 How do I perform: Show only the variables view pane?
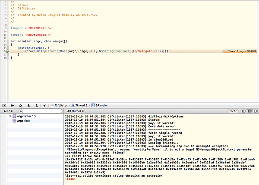tap(243, 111)
